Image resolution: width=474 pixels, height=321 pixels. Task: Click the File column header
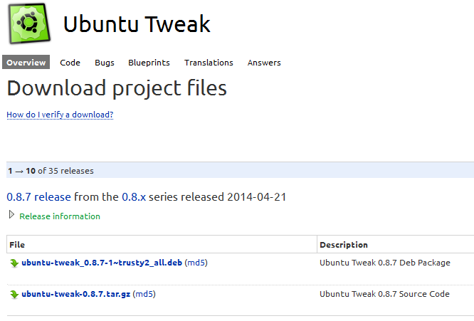tap(17, 245)
